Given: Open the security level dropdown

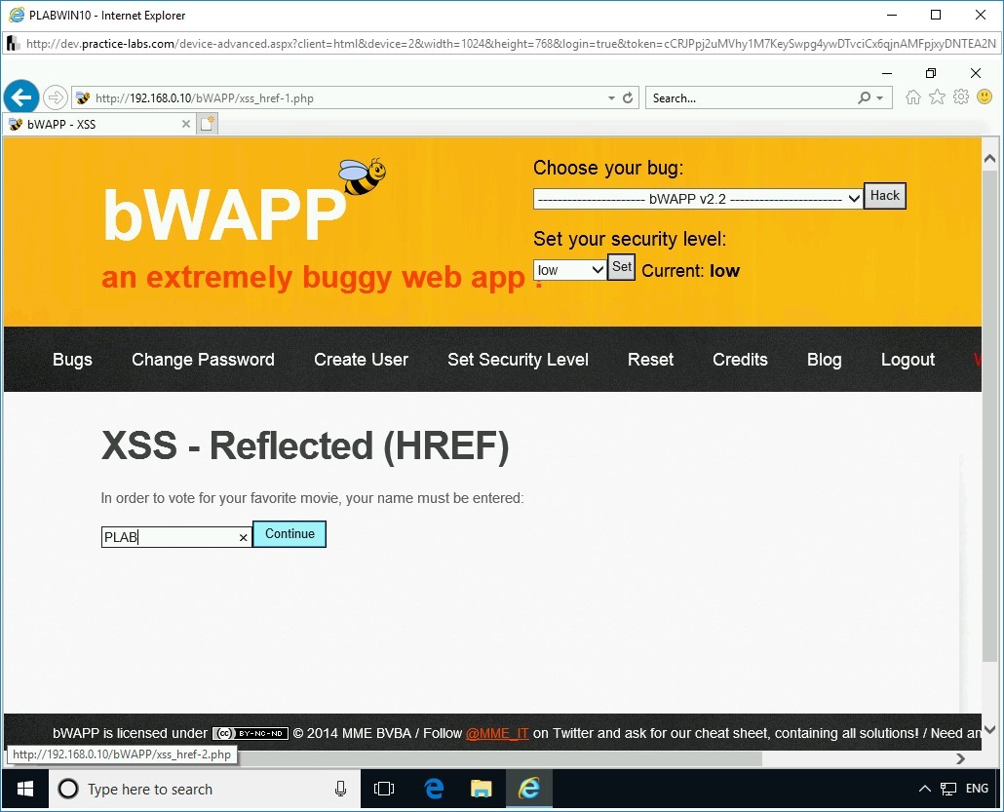Looking at the screenshot, I should tap(568, 269).
